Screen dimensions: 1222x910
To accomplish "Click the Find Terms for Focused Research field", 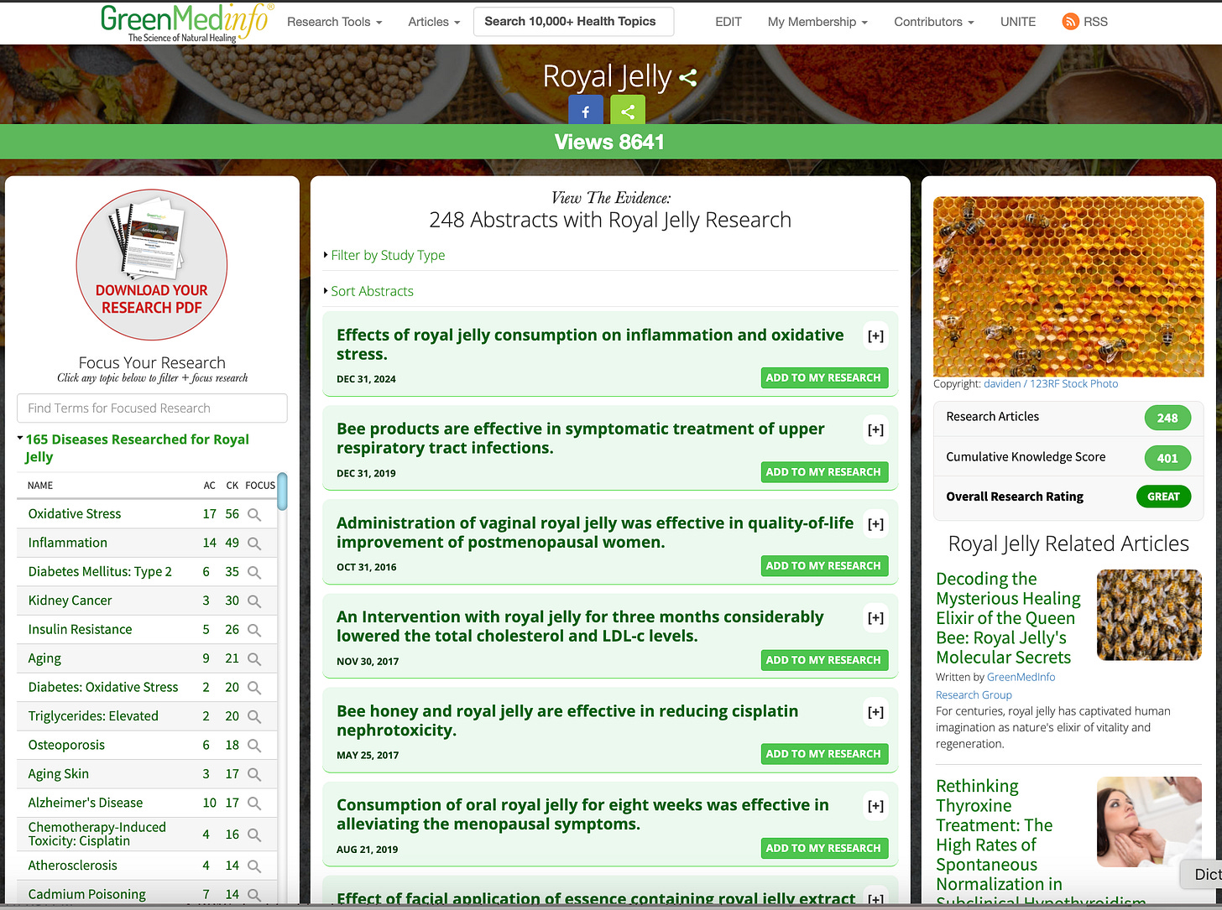I will click(x=152, y=408).
